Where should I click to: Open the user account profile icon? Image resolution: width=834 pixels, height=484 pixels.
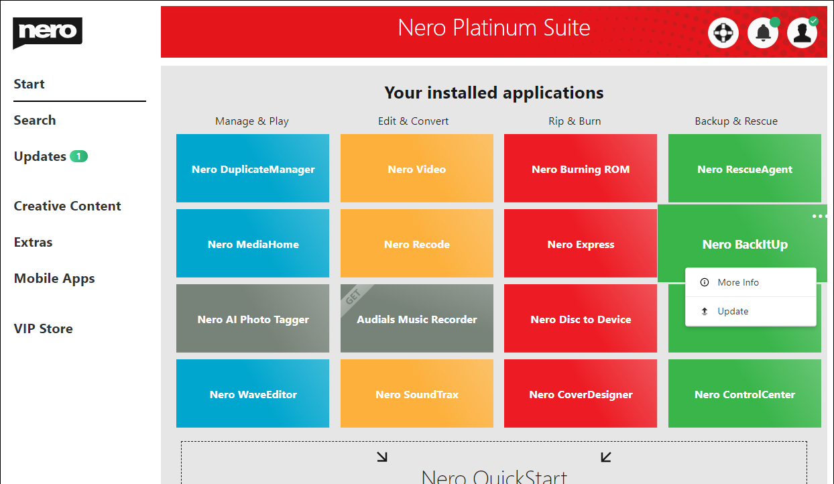point(802,32)
